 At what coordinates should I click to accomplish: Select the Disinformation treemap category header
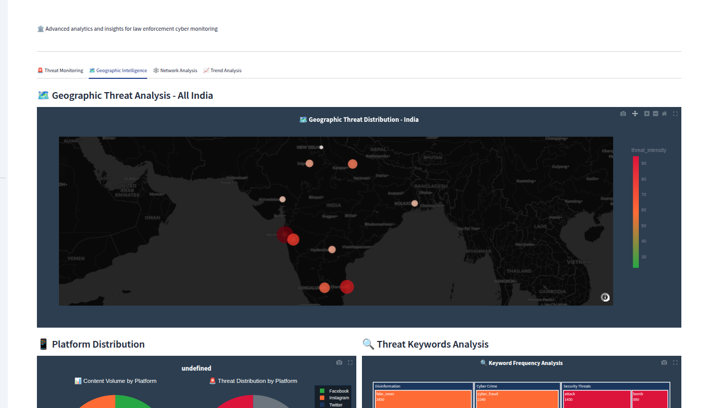tap(423, 386)
